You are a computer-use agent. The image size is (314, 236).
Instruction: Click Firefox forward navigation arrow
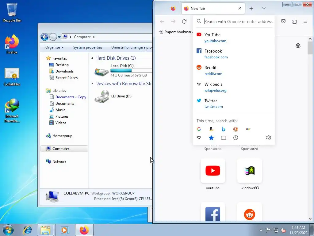tap(173, 22)
